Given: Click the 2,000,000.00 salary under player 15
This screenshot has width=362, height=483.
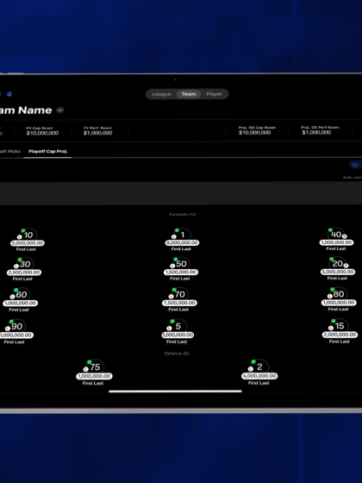Looking at the screenshot, I should click(340, 335).
